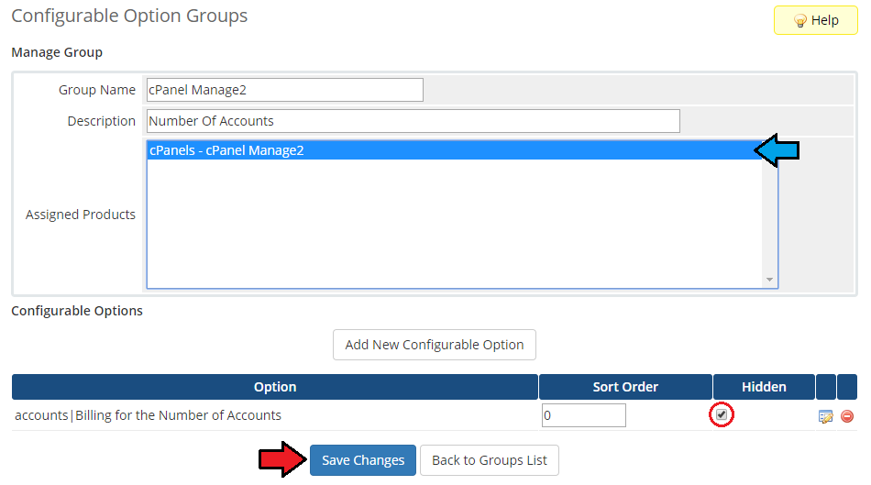Open the Help button with lightbulb

(x=815, y=20)
